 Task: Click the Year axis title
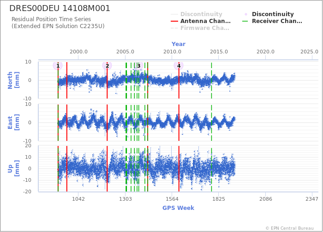coord(179,44)
